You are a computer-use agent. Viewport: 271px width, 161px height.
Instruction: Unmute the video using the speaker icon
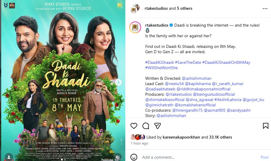tap(118, 157)
